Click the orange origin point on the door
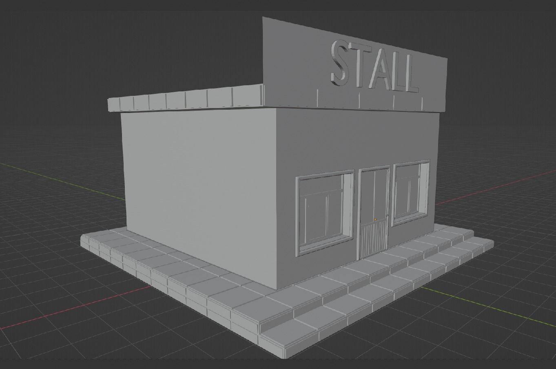 pyautogui.click(x=375, y=219)
